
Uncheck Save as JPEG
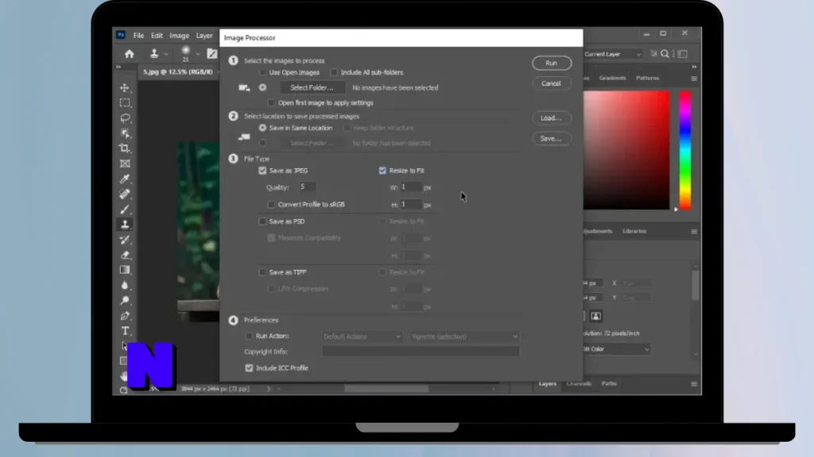click(x=262, y=171)
